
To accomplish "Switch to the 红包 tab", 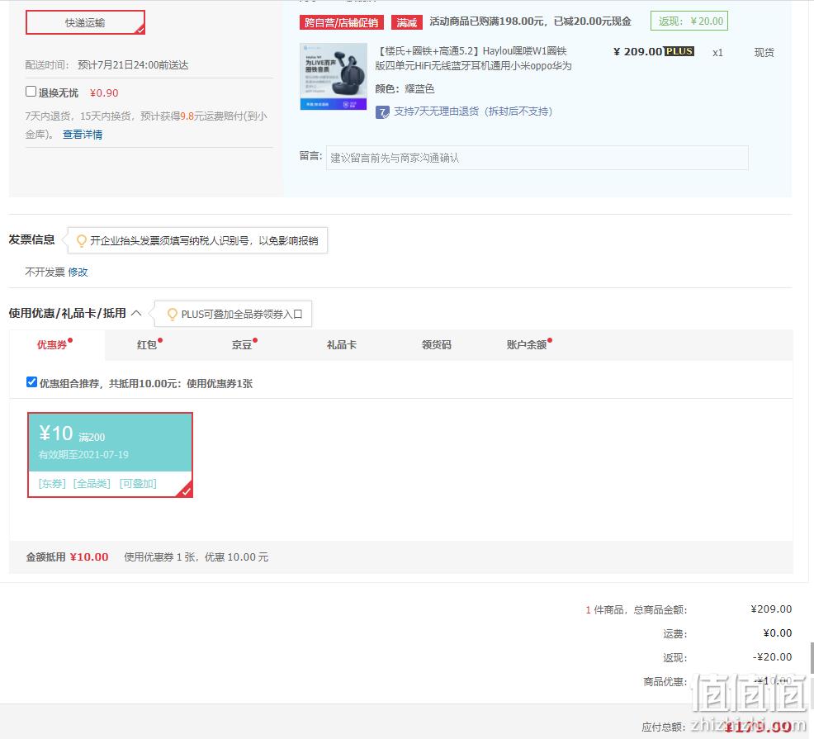I will pyautogui.click(x=147, y=345).
